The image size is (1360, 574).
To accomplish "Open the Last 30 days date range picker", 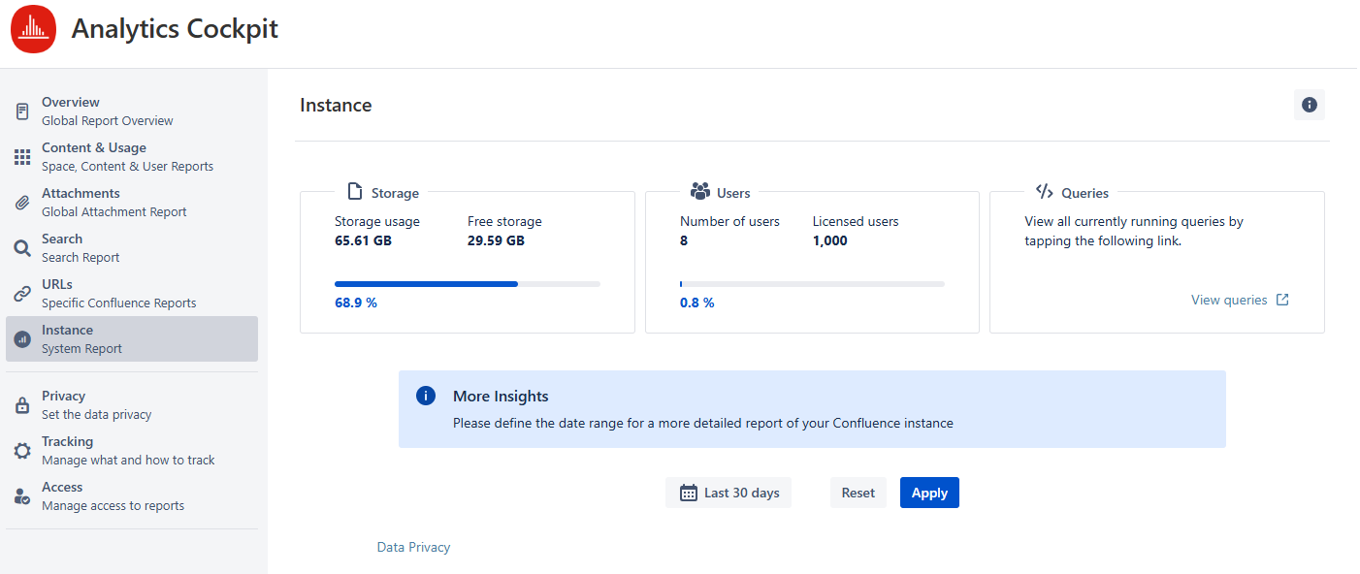I will (729, 493).
